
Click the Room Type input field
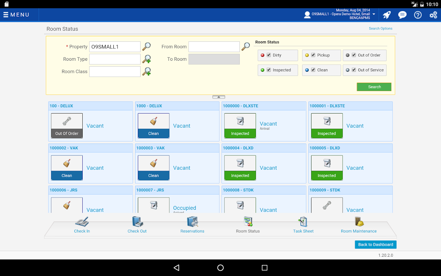click(115, 59)
